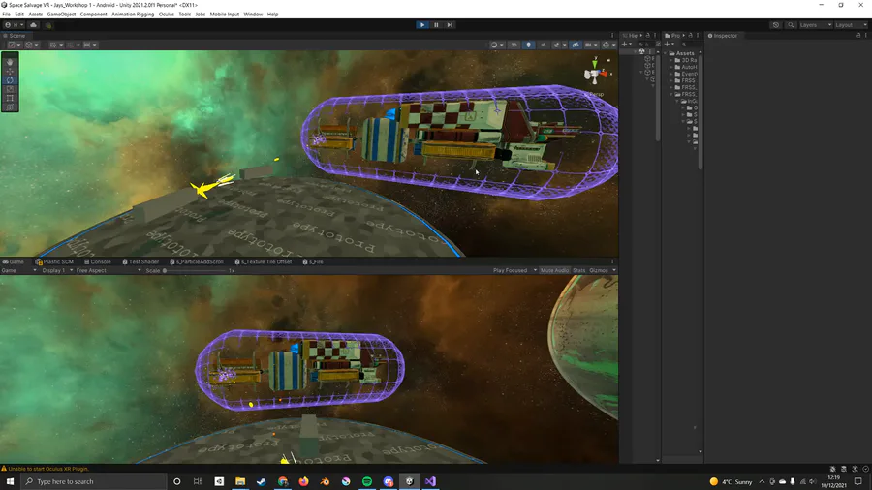The image size is (872, 490).
Task: Toggle Mute Audio in Game view
Action: point(554,270)
